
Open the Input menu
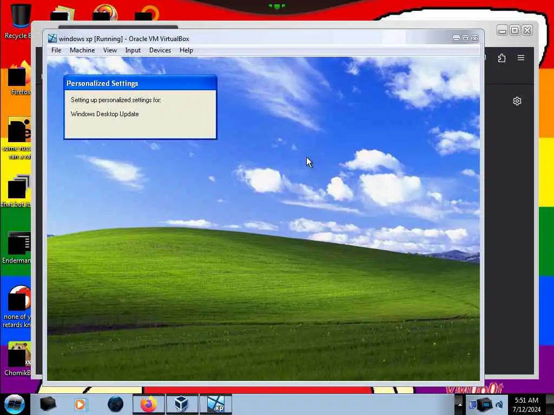[x=133, y=50]
